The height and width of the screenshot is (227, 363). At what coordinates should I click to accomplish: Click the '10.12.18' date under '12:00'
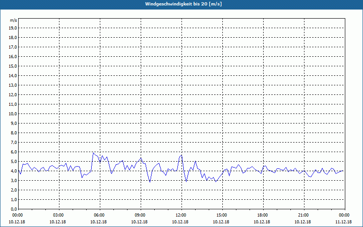[180, 222]
